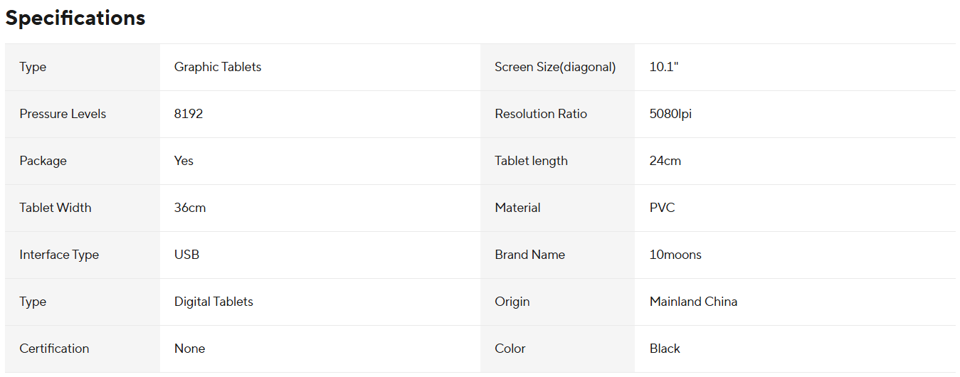Image resolution: width=960 pixels, height=377 pixels.
Task: Click the Graphic Tablets type value
Action: click(x=218, y=67)
